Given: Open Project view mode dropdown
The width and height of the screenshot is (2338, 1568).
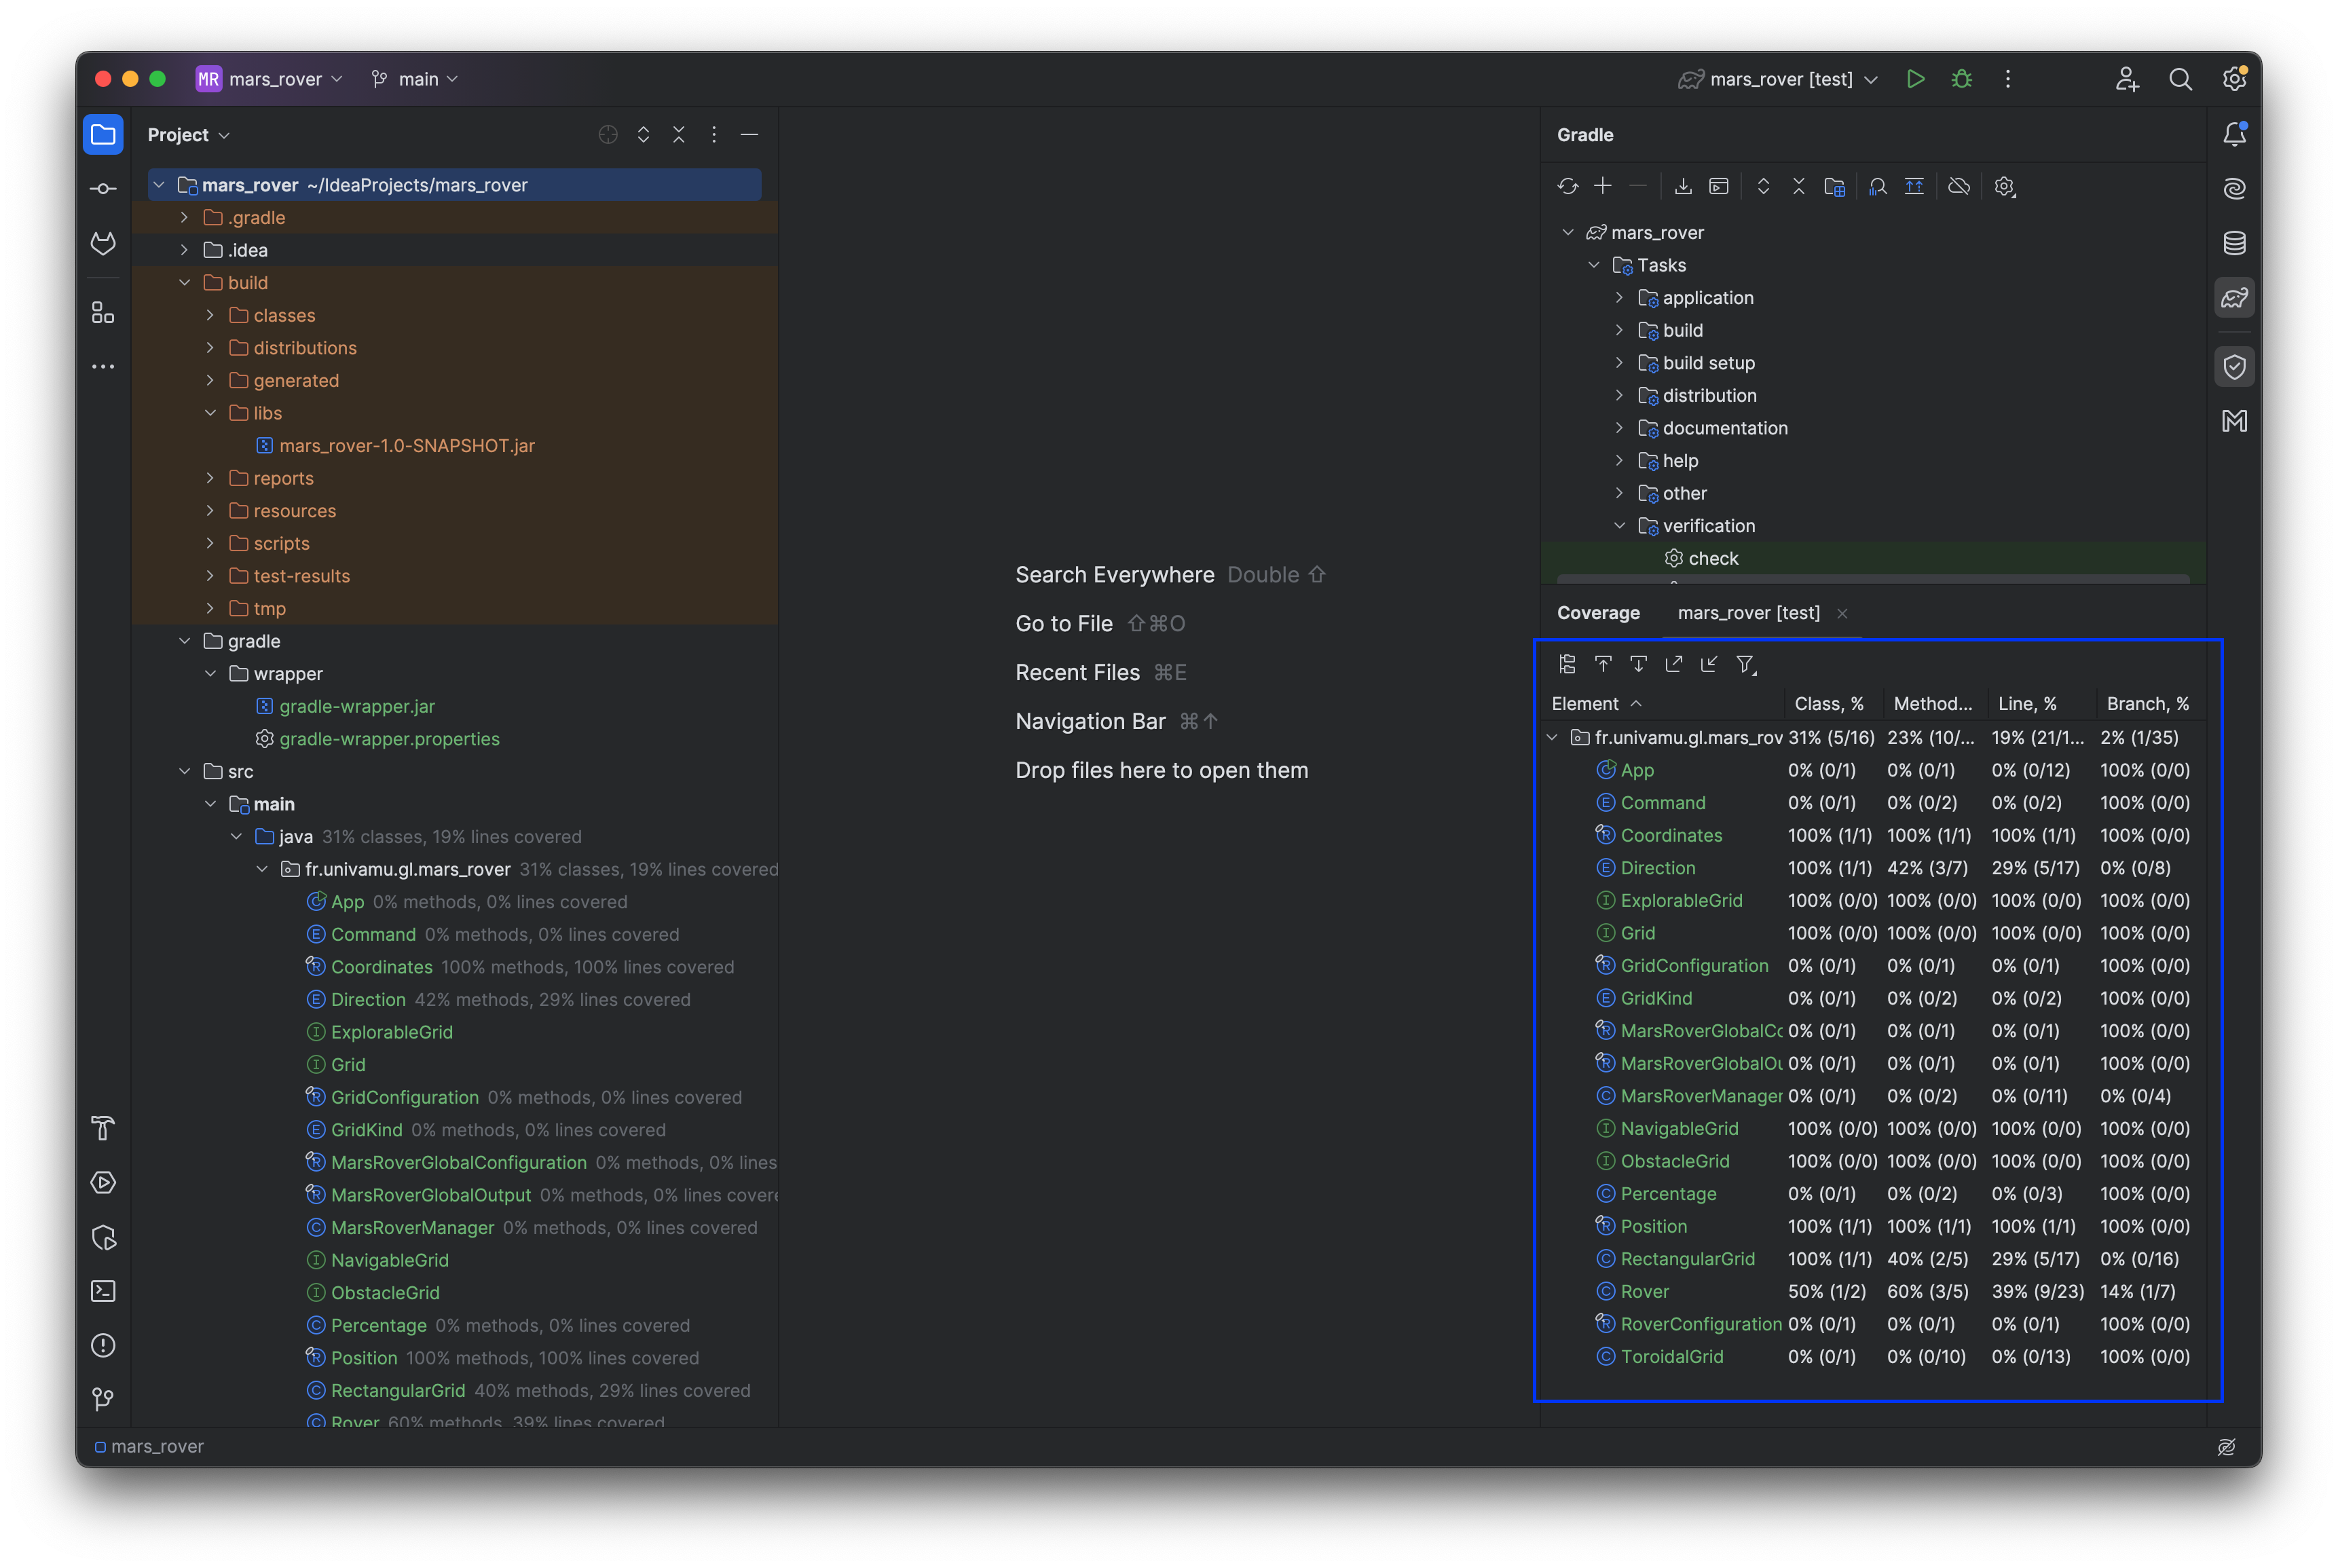Looking at the screenshot, I should pyautogui.click(x=189, y=135).
